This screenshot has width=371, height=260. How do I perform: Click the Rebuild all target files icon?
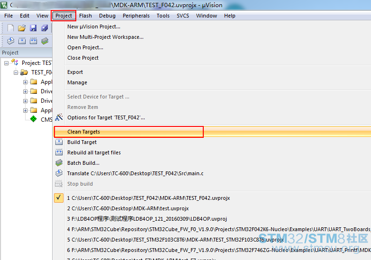coord(59,152)
